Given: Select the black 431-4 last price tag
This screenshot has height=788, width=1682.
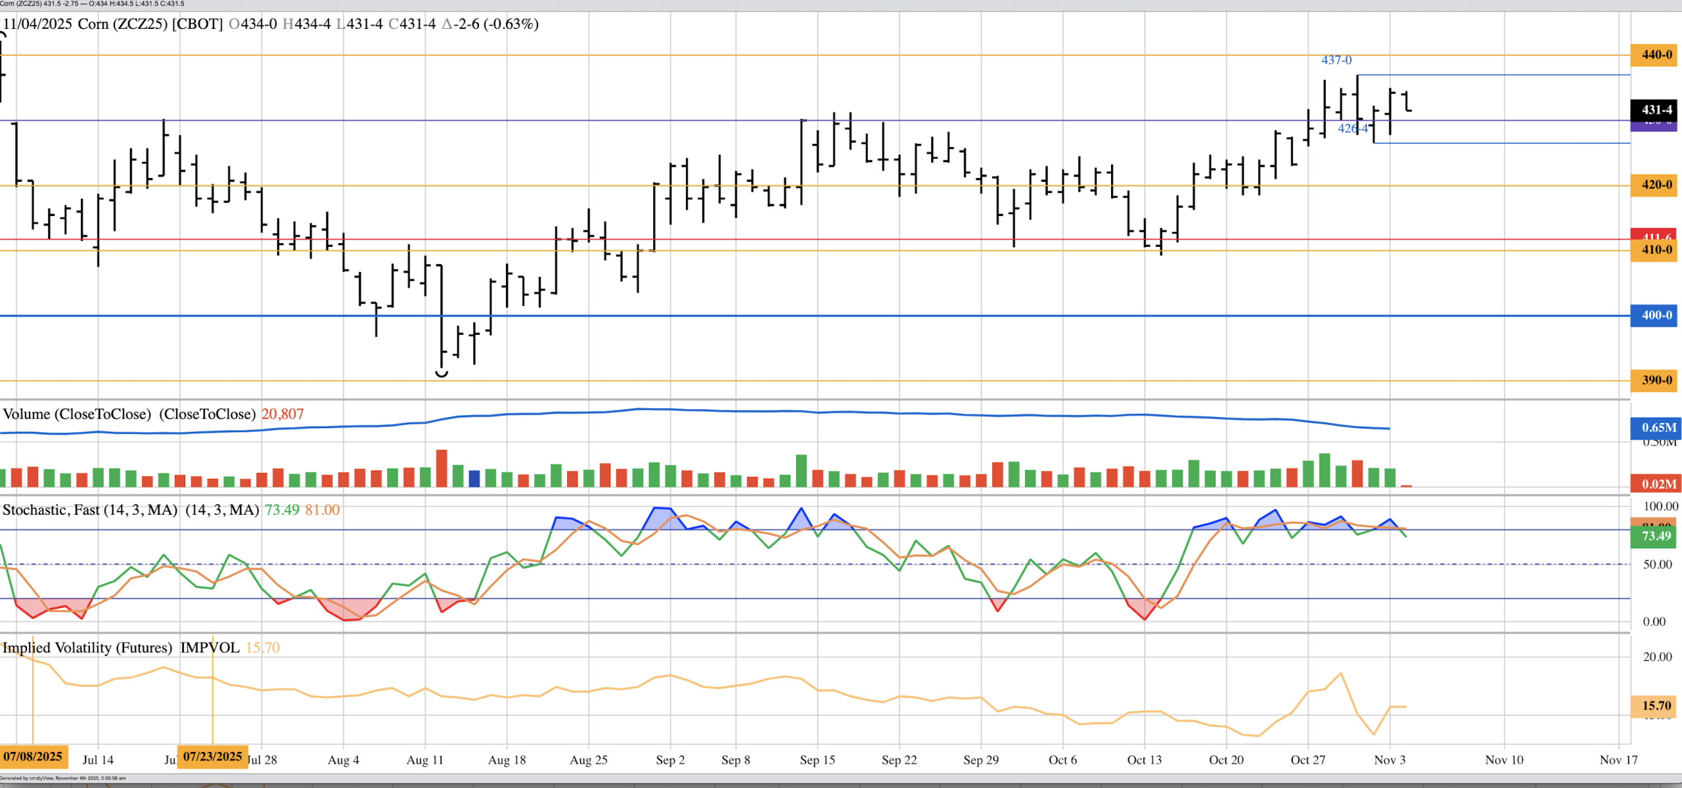Looking at the screenshot, I should [1656, 110].
